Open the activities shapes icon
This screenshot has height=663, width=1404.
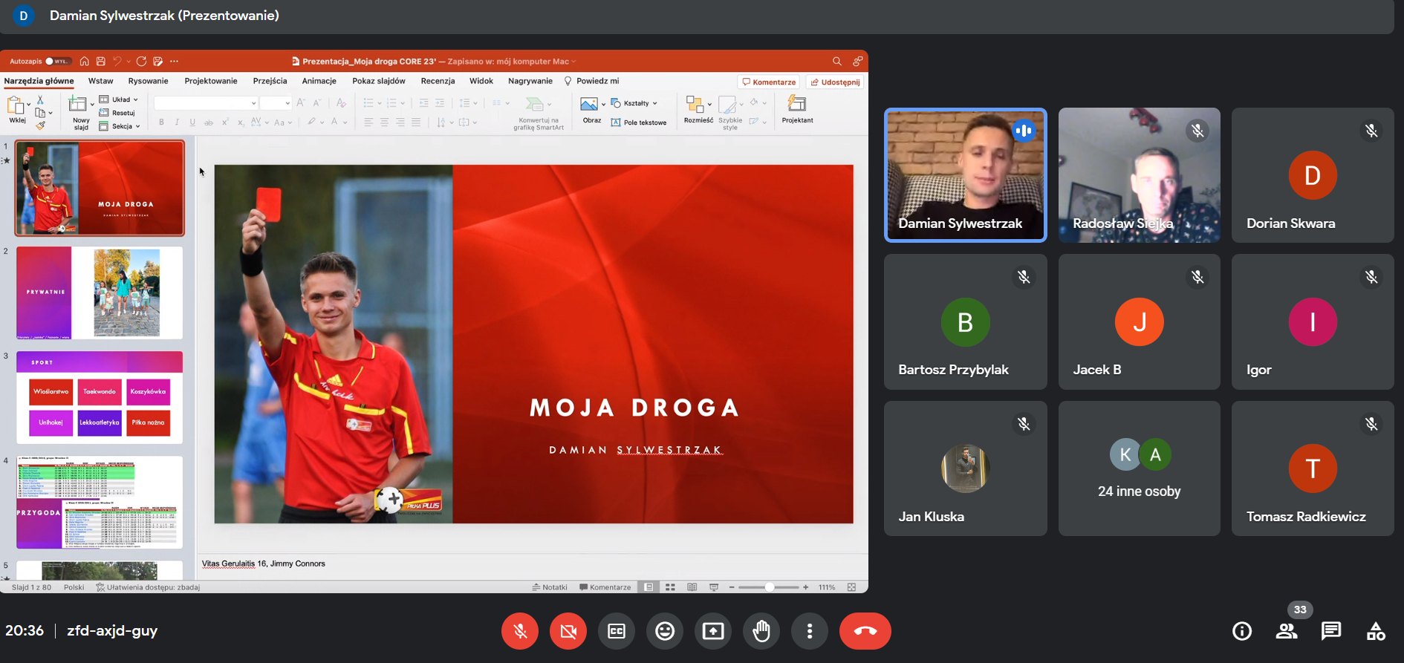tap(1376, 631)
